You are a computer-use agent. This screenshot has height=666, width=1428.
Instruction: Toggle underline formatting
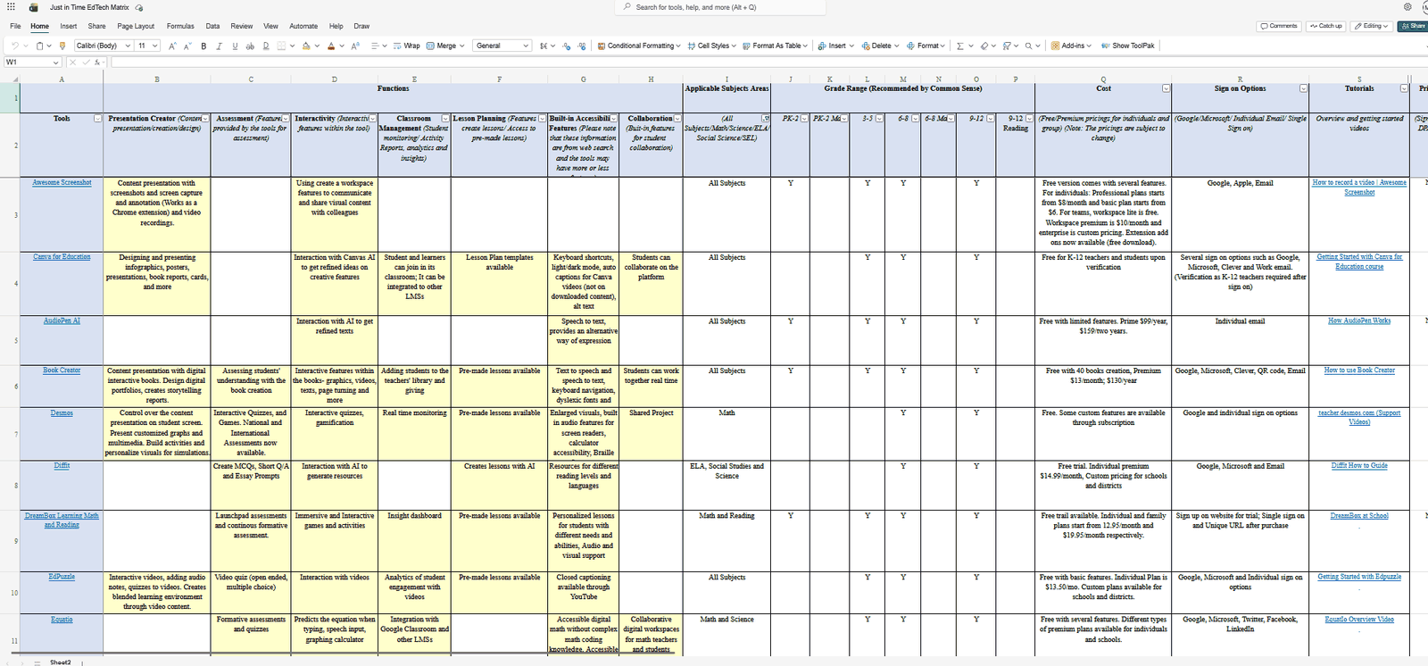(x=235, y=46)
